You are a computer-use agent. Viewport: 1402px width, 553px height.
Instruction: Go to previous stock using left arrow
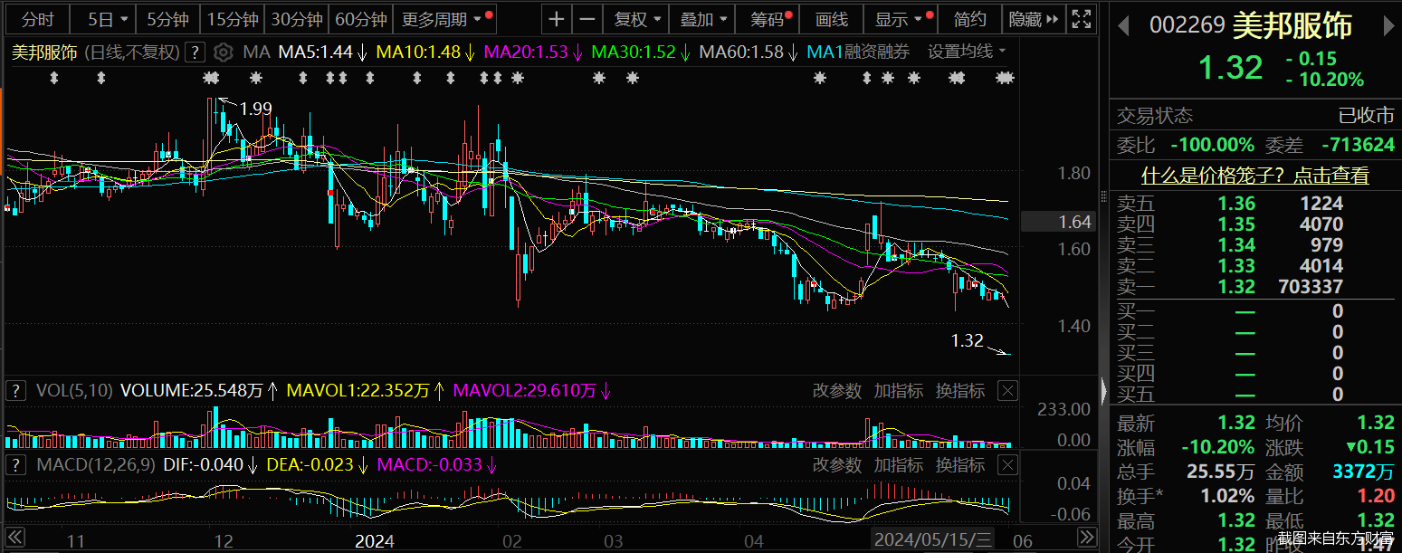pyautogui.click(x=1123, y=26)
